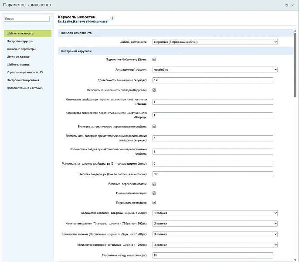Click the slider height field with 300
299x262 pixels.
(x=213, y=174)
